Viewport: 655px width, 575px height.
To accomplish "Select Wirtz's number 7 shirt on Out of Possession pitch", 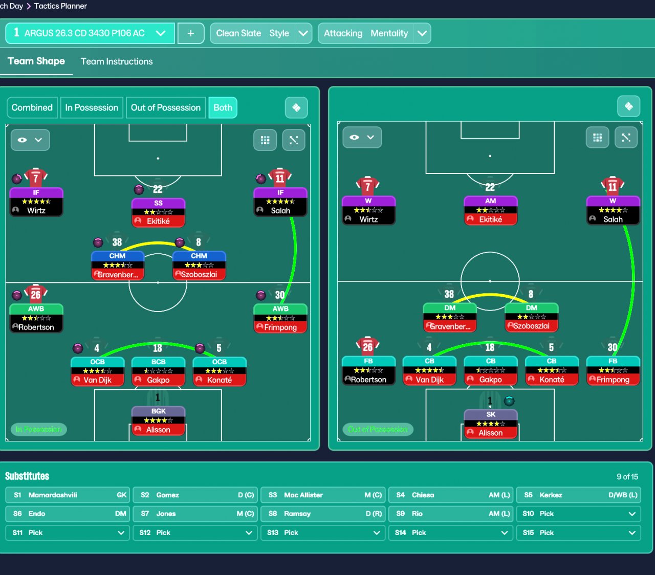I will click(368, 186).
